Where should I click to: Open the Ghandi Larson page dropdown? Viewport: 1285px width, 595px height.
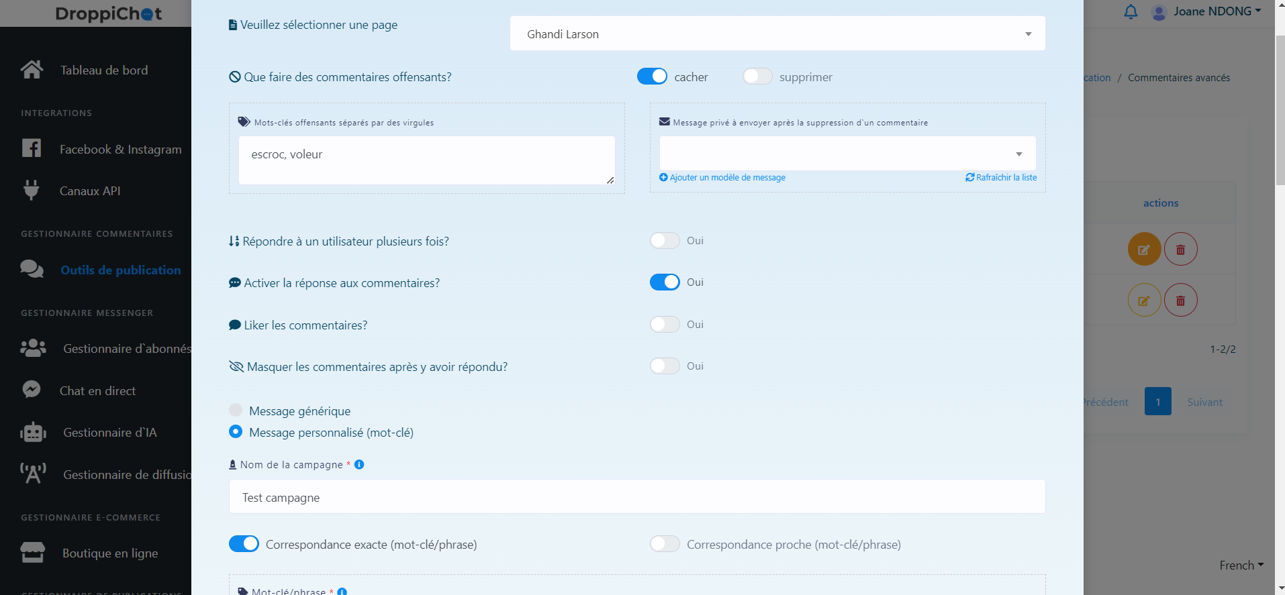click(777, 34)
